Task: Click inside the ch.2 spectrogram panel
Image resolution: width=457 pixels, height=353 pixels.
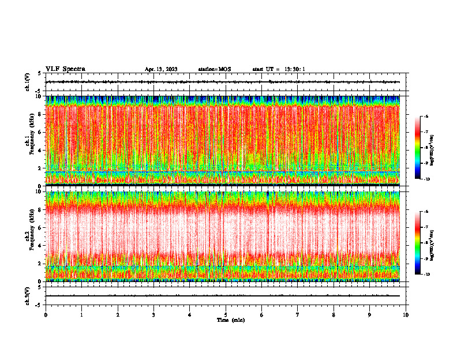Action: tap(223, 236)
